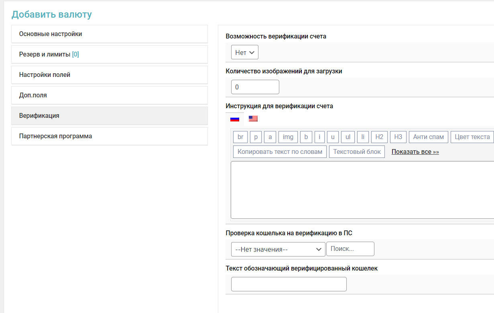
Task: Insert a ul list tag
Action: pyautogui.click(x=348, y=137)
